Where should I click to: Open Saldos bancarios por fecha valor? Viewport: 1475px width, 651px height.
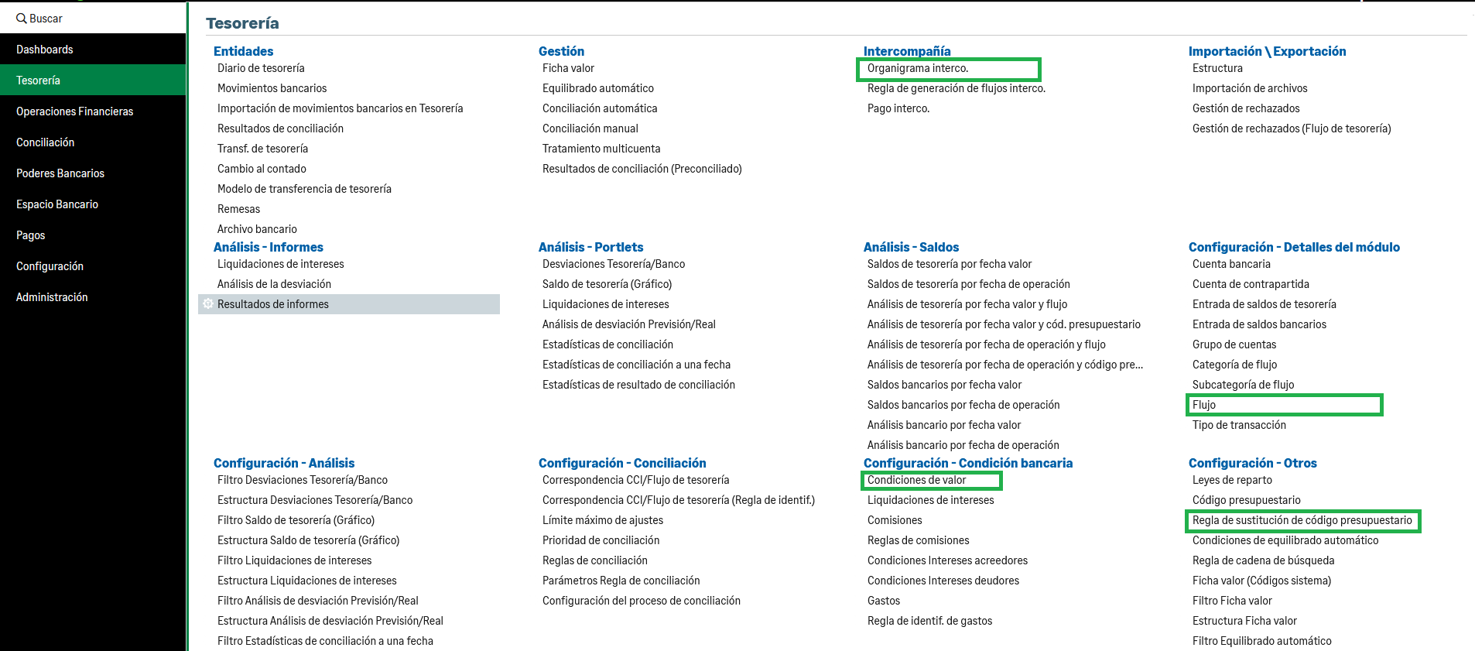pos(944,385)
